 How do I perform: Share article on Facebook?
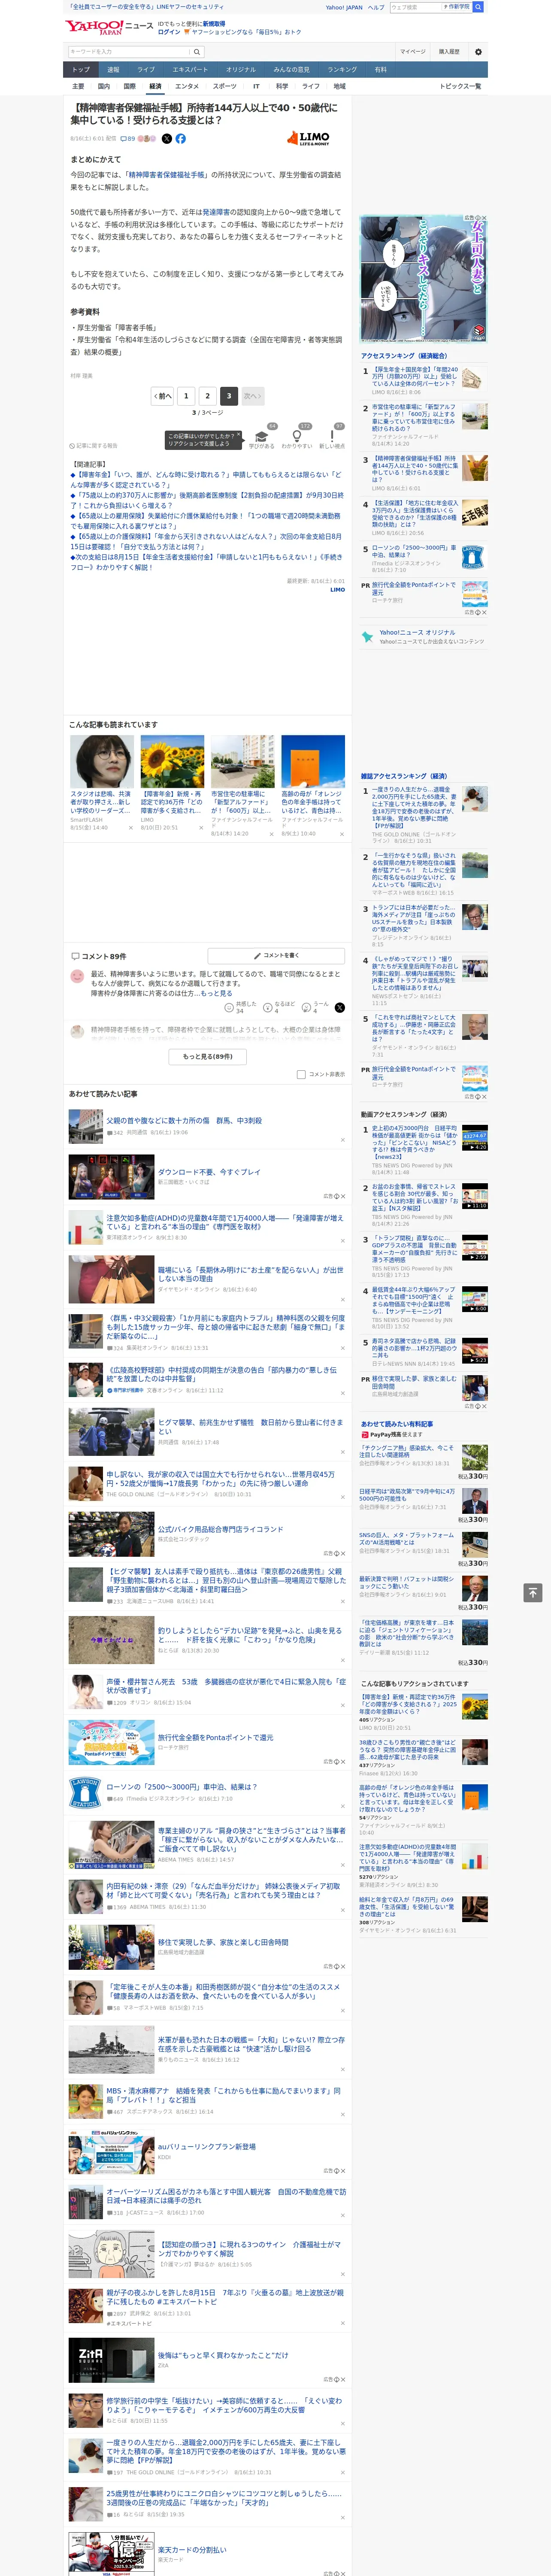pyautogui.click(x=181, y=139)
